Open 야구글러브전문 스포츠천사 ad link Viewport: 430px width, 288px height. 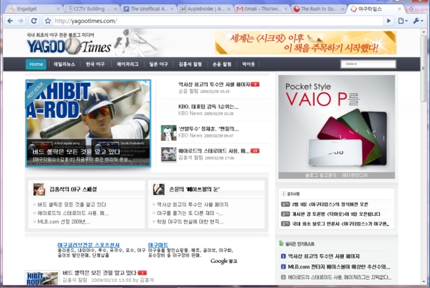[89, 245]
